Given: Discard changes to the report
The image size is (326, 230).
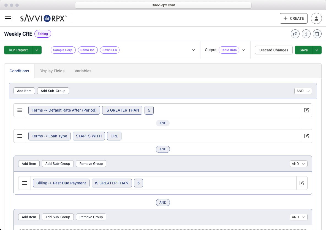Looking at the screenshot, I should (x=274, y=50).
